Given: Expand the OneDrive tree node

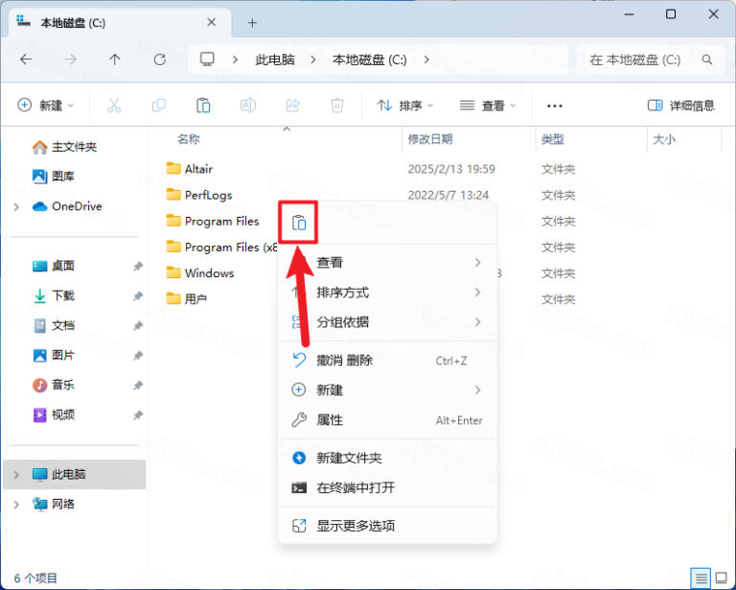Looking at the screenshot, I should [x=16, y=206].
